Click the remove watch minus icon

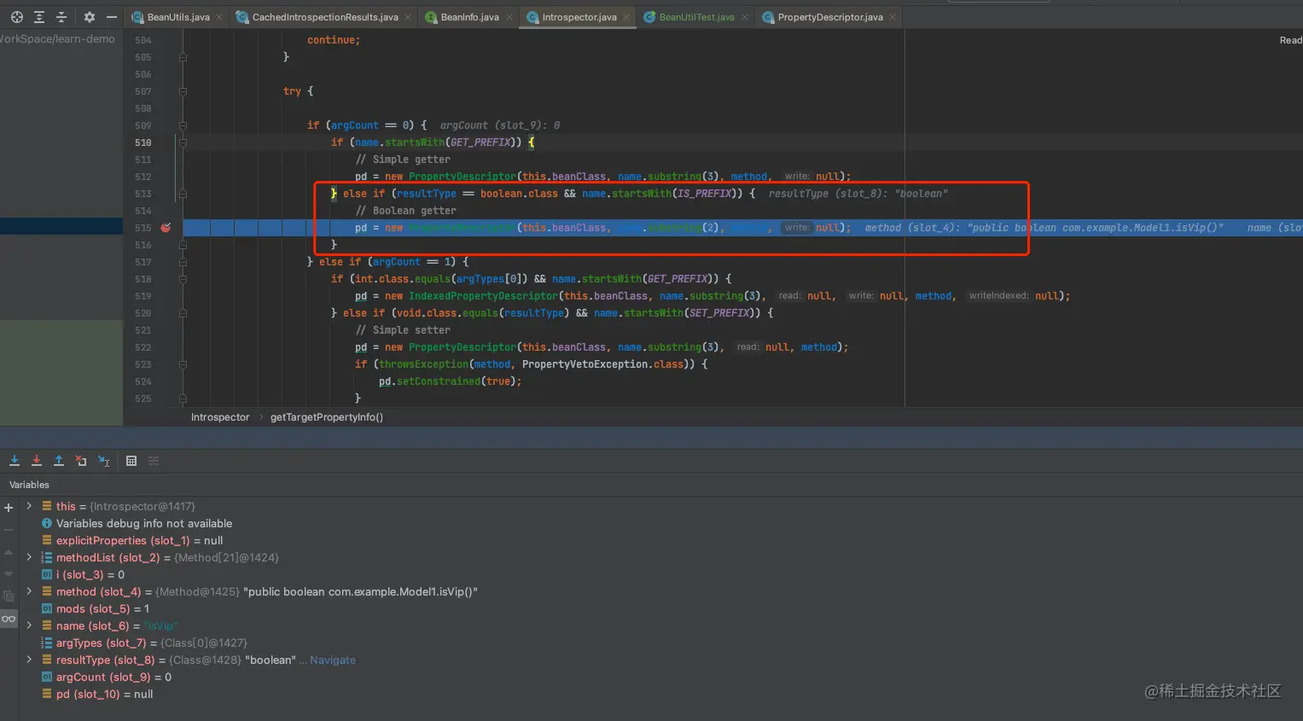(x=9, y=530)
